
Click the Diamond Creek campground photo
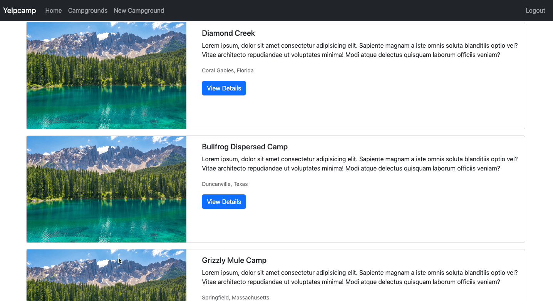(106, 75)
